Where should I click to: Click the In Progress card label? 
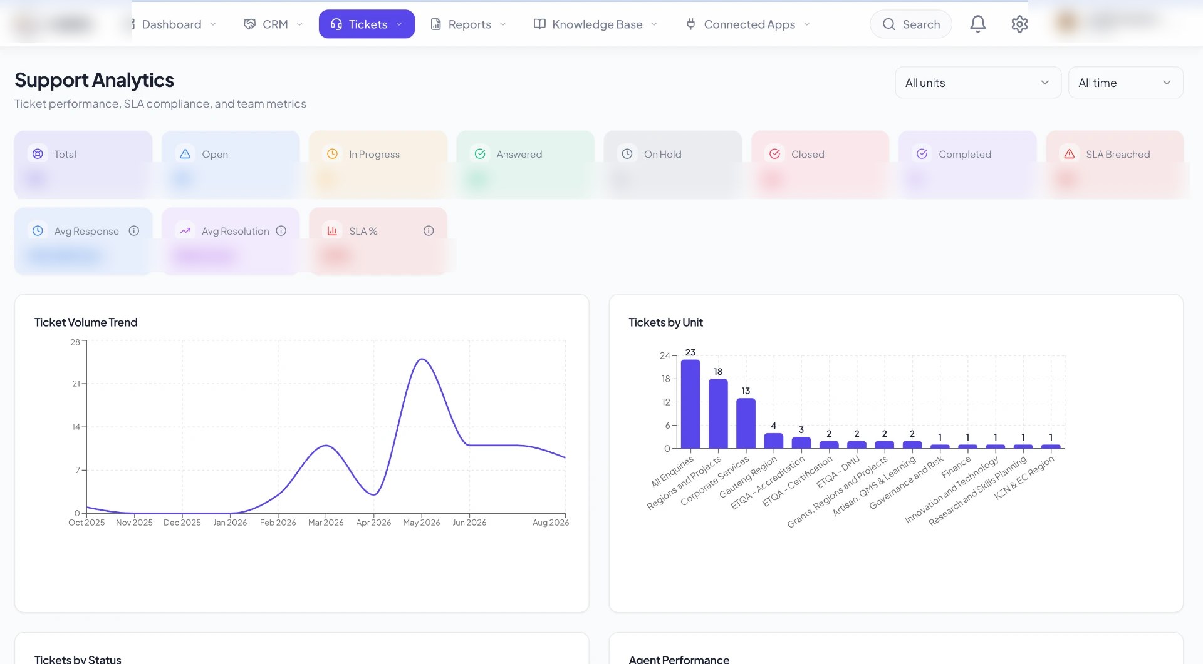click(x=374, y=154)
